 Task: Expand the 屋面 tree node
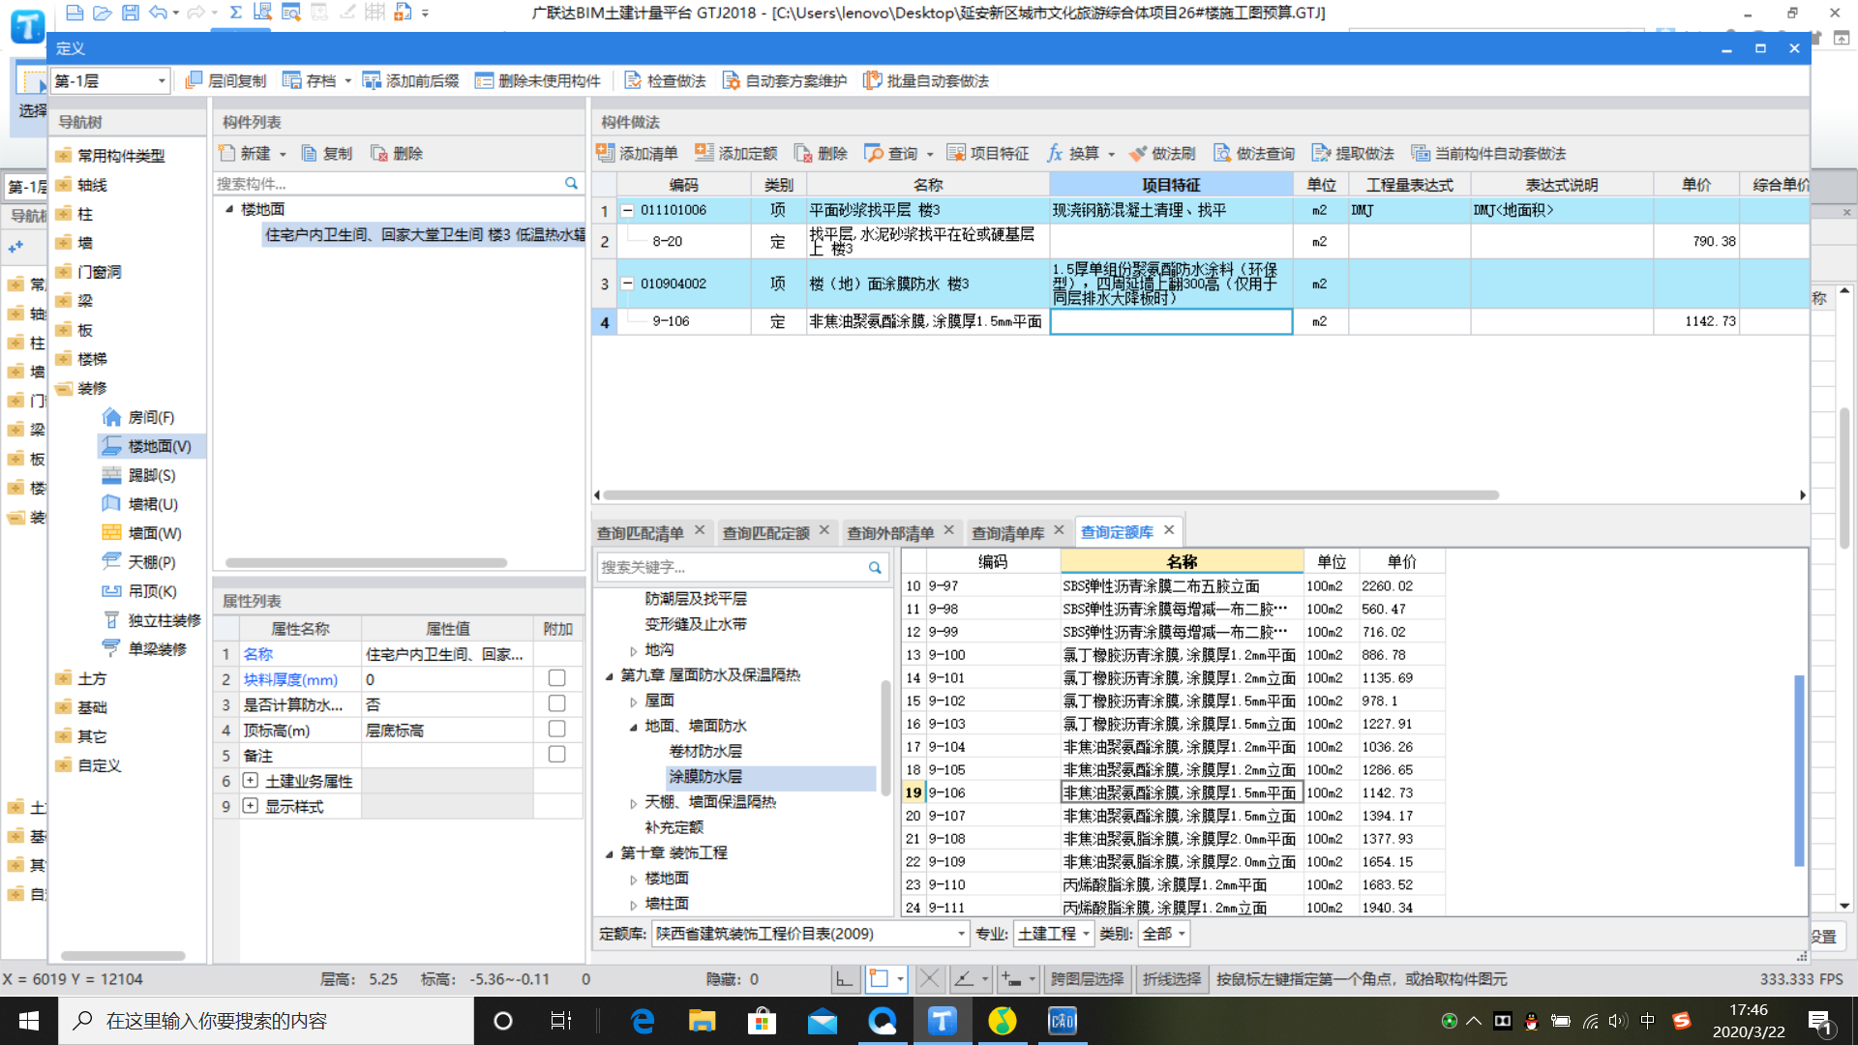[634, 701]
